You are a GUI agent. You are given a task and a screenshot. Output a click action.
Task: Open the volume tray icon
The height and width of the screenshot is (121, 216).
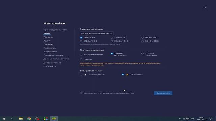pos(188,119)
